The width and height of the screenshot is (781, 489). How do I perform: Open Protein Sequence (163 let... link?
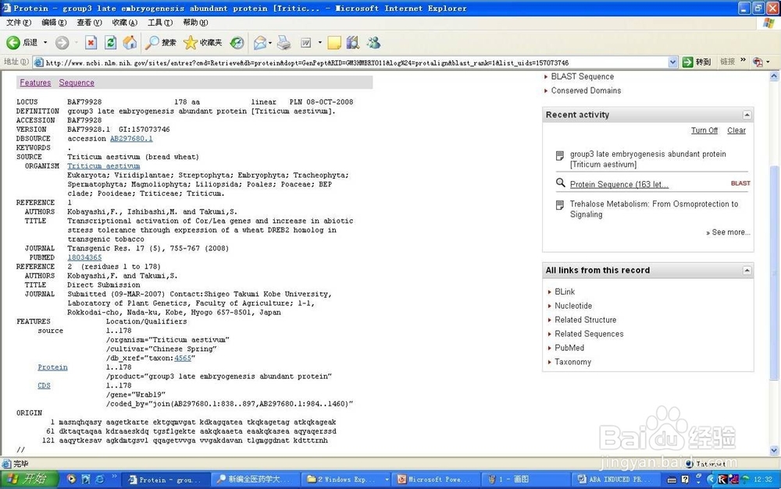(619, 185)
